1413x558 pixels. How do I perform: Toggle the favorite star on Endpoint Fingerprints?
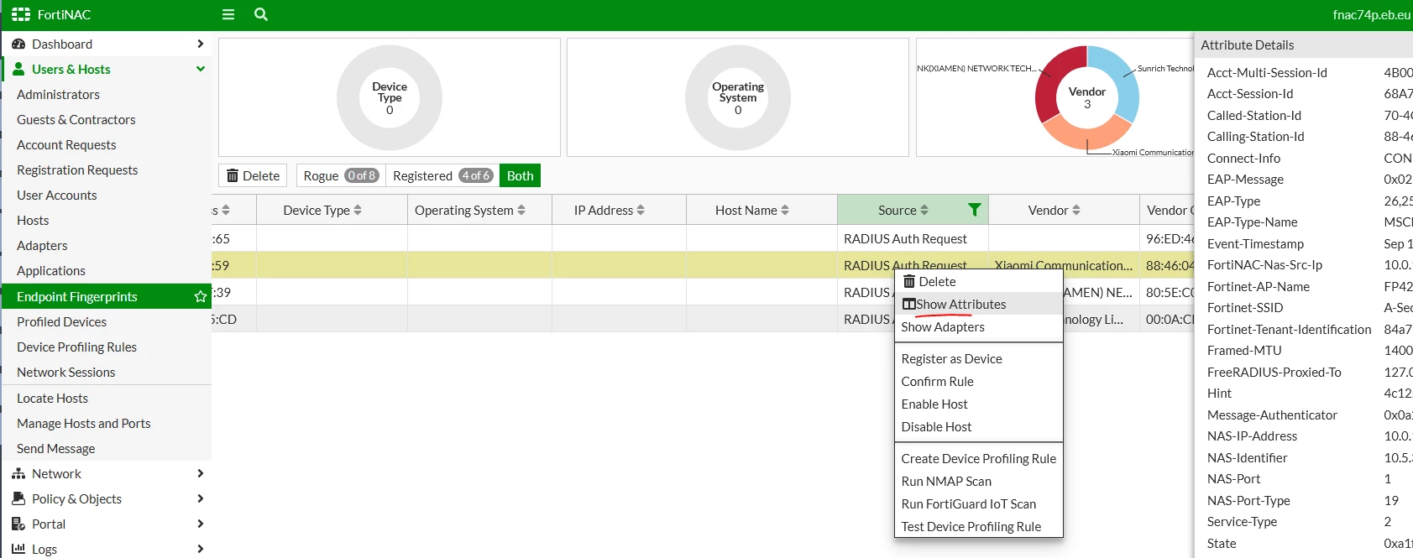tap(200, 296)
